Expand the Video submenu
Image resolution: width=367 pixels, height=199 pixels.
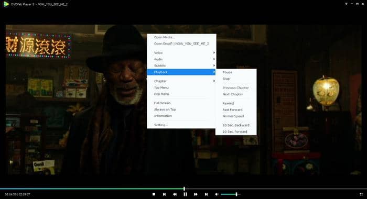coord(181,53)
